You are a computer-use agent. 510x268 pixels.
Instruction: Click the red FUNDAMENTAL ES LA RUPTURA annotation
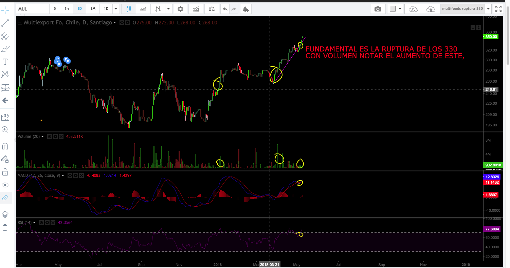point(385,52)
